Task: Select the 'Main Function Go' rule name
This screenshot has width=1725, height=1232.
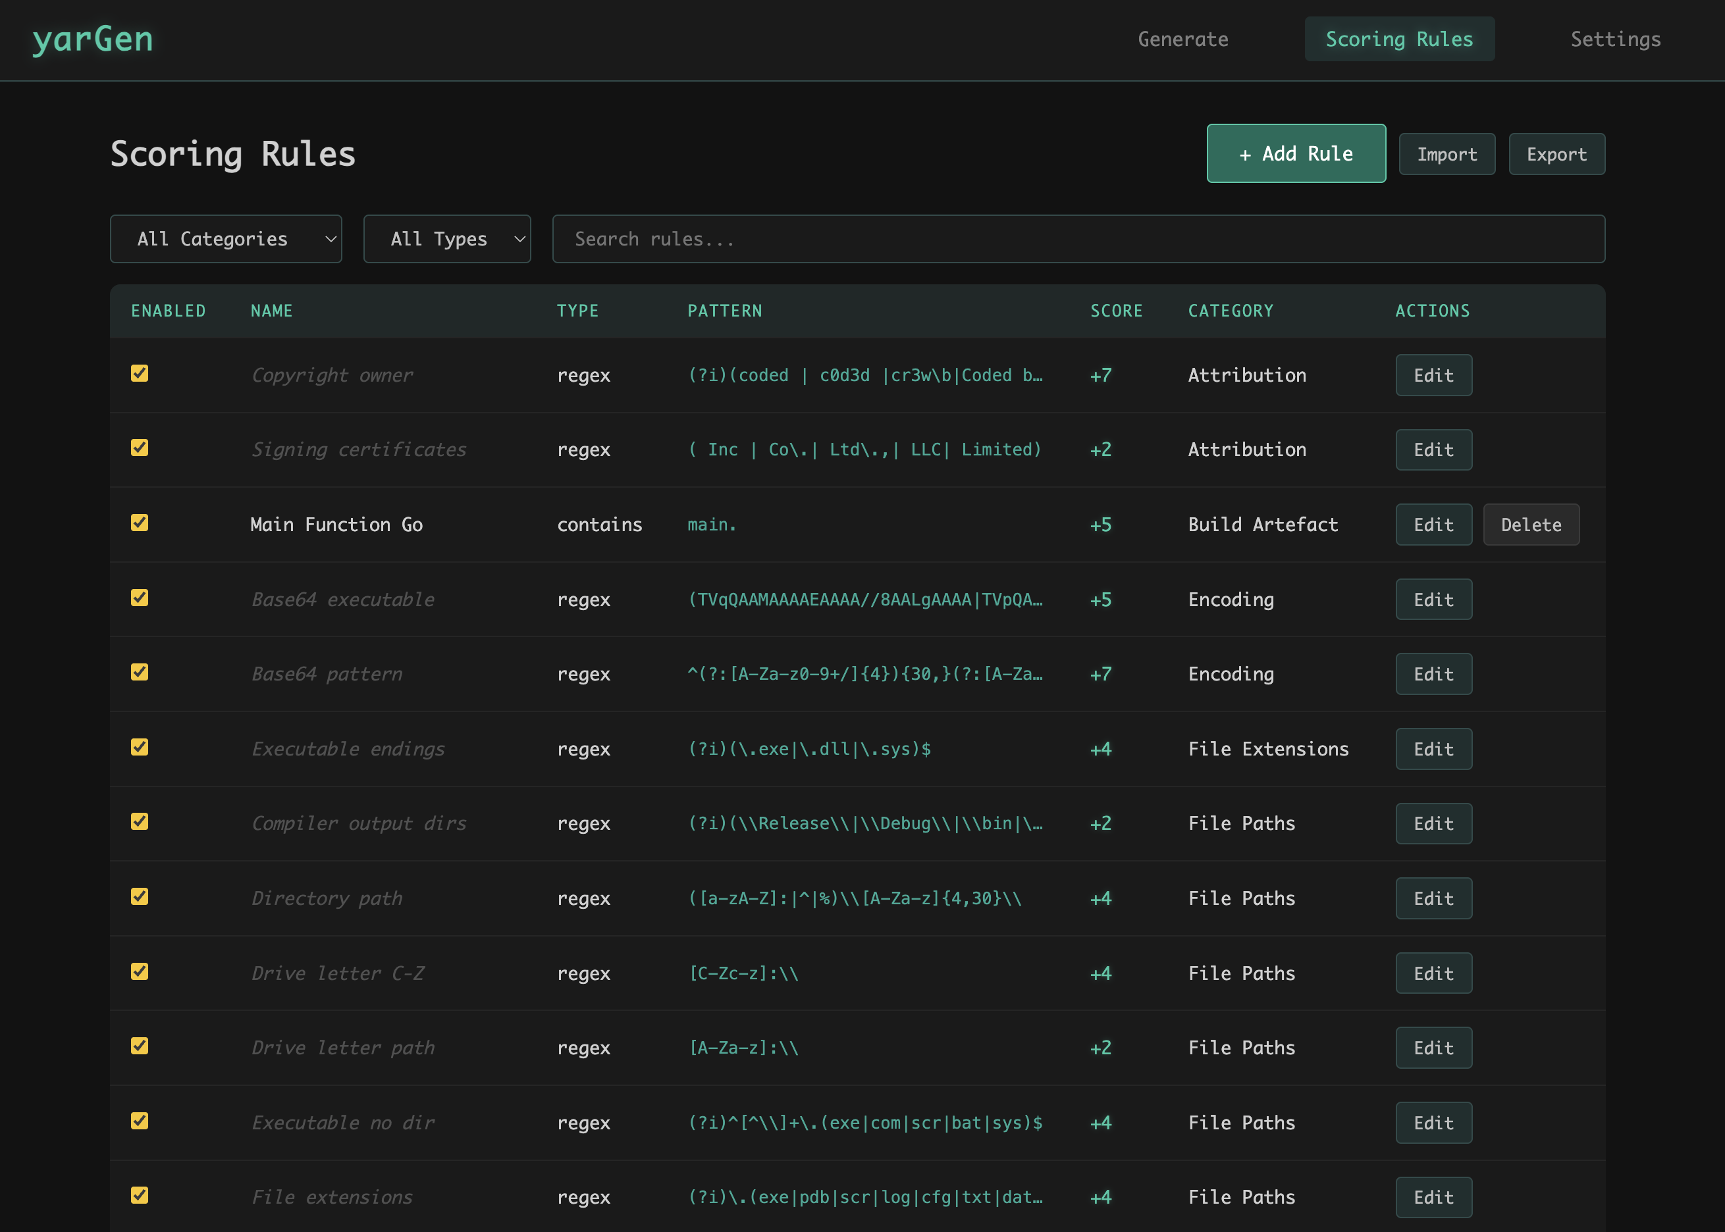Action: point(336,525)
